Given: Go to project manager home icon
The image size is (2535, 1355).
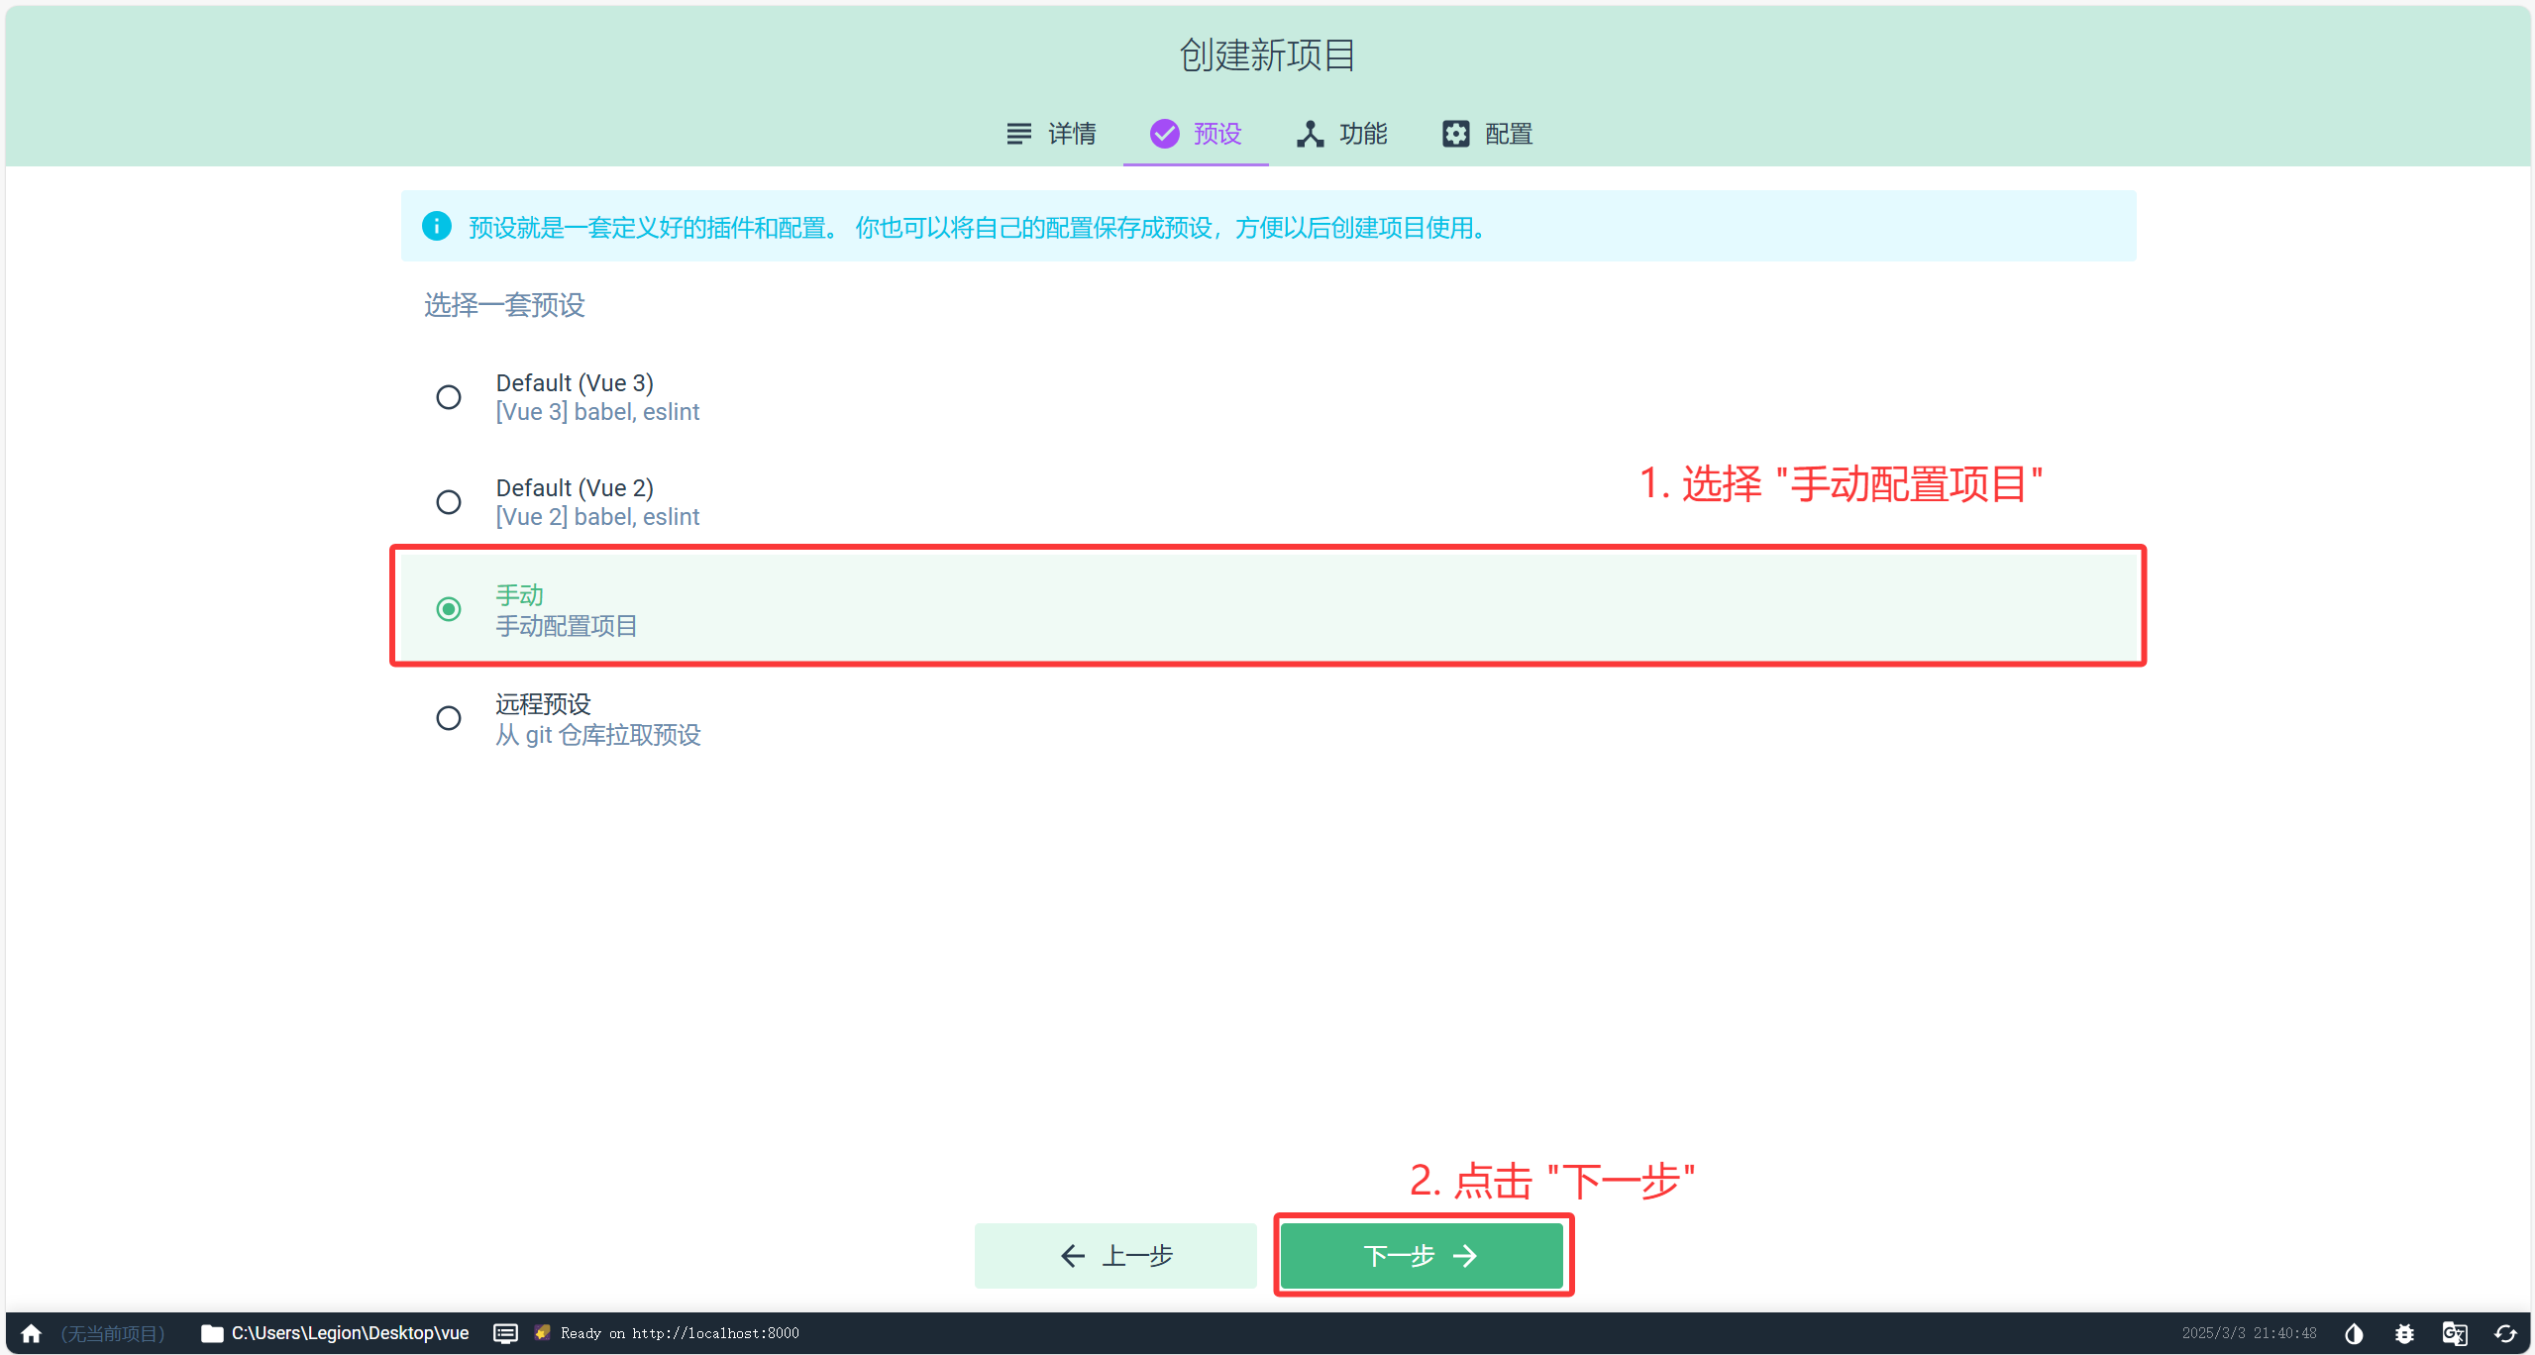Looking at the screenshot, I should (31, 1333).
